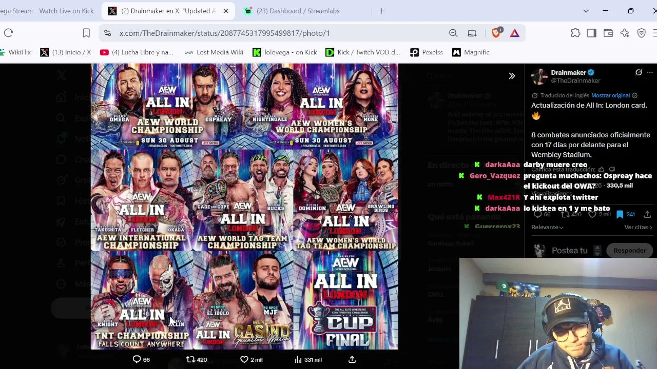
Task: Open the Leo AI assistant icon
Action: click(x=625, y=33)
